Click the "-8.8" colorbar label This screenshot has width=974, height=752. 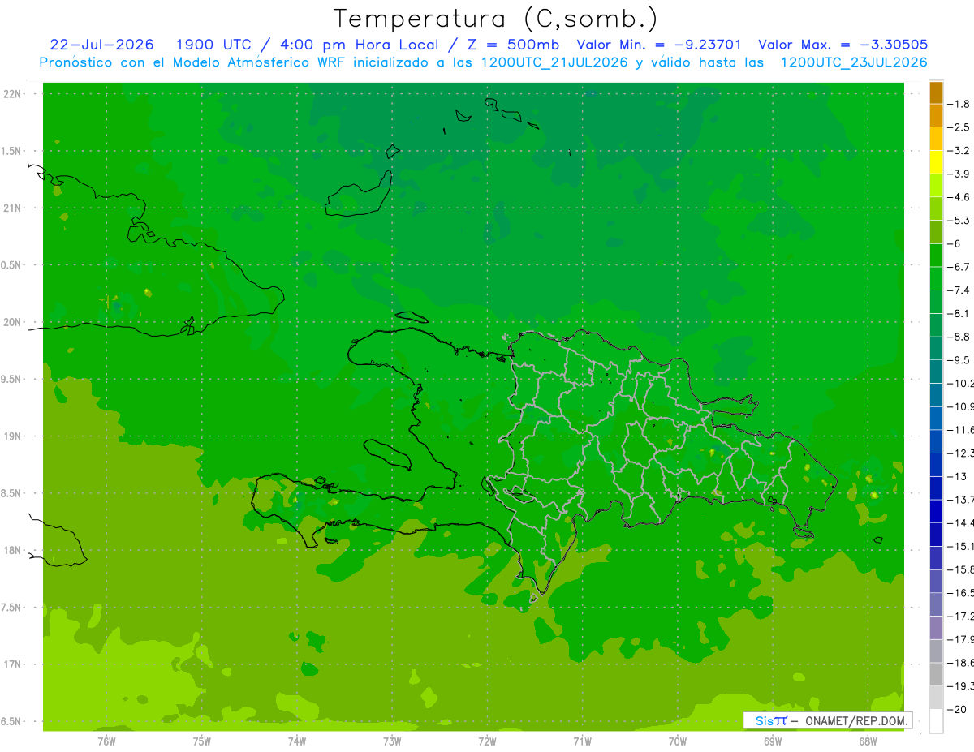(959, 337)
